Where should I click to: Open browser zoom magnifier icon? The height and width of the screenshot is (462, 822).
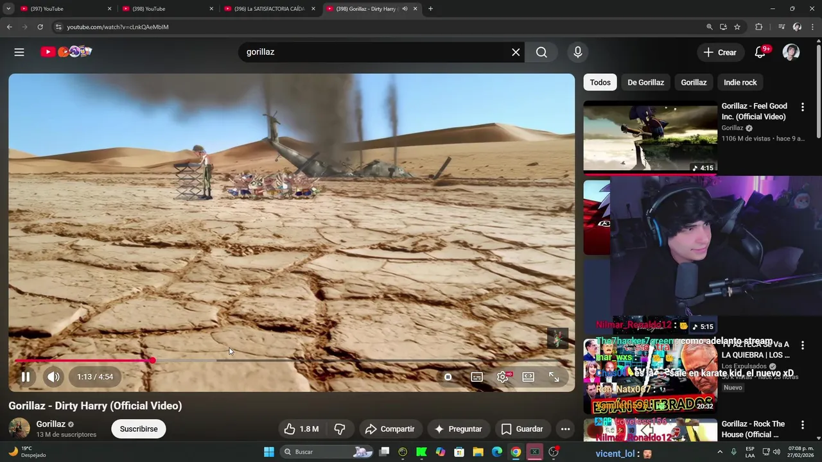coord(710,27)
